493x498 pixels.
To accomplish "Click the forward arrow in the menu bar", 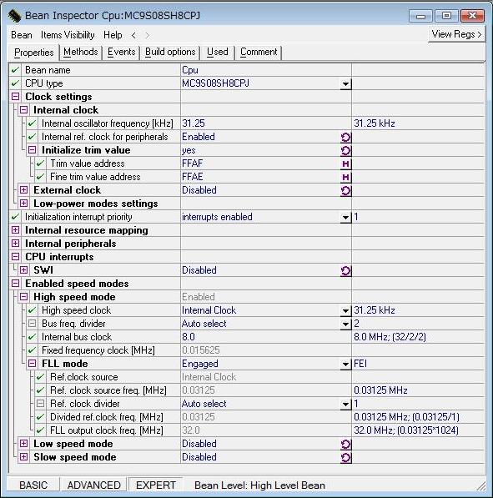I will (147, 35).
